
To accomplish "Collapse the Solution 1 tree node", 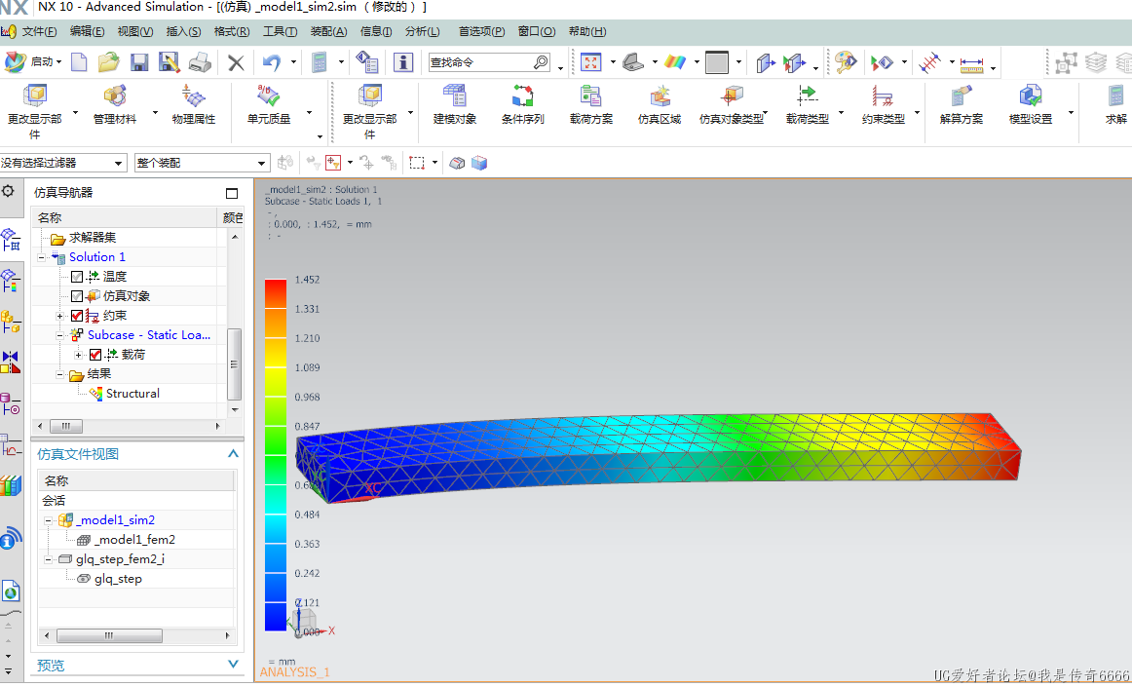I will click(x=41, y=257).
